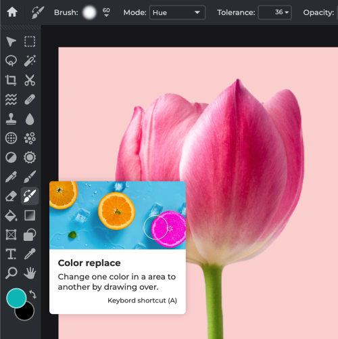Open the Mode dropdown showing Hue
Viewport: 338px width, 339px height.
click(x=177, y=12)
